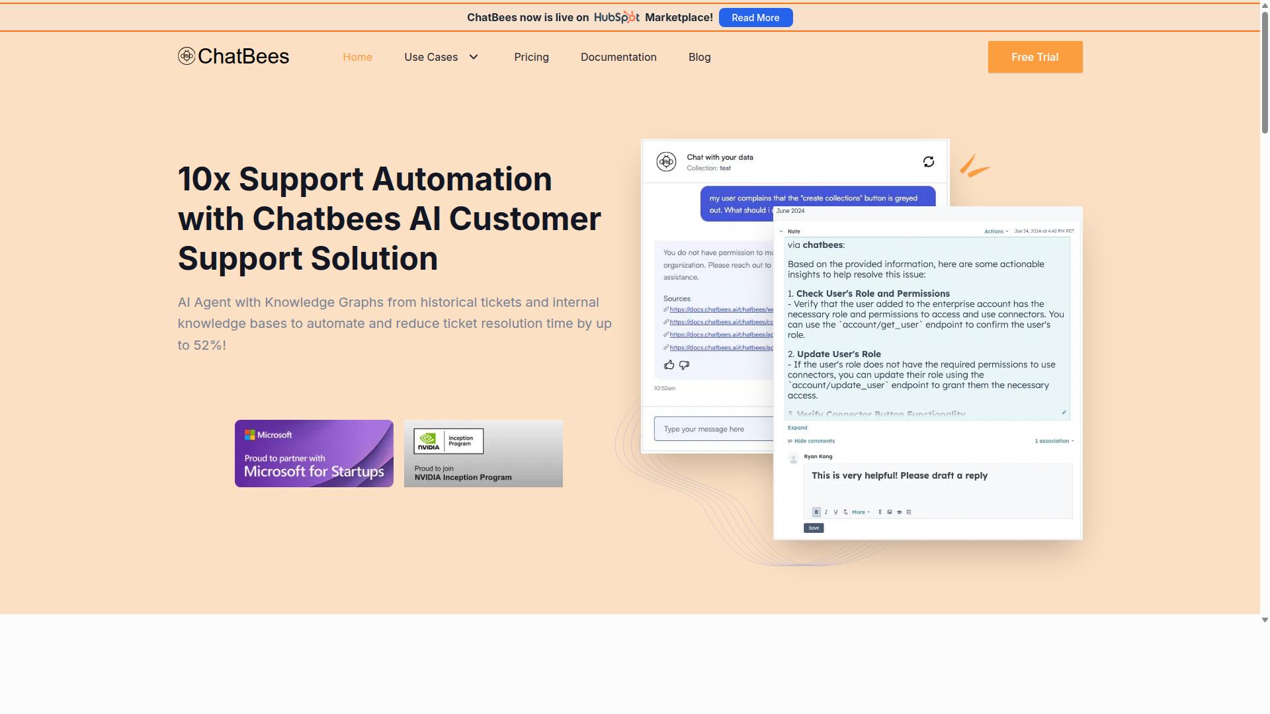The width and height of the screenshot is (1270, 714).
Task: Click Read More in banner
Action: click(x=755, y=18)
